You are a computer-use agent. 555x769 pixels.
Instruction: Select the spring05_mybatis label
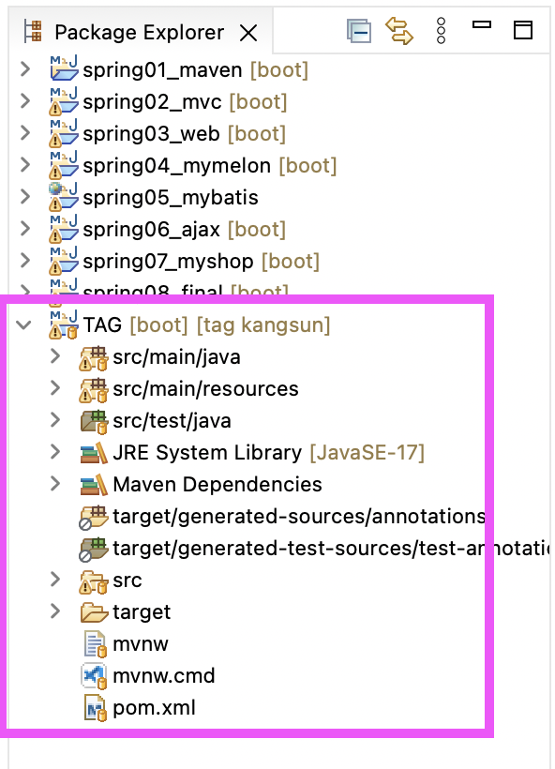pos(171,198)
